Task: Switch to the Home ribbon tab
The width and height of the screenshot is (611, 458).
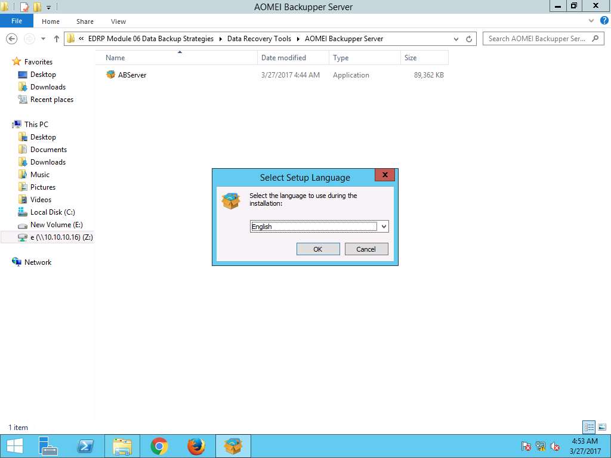Action: 51,21
